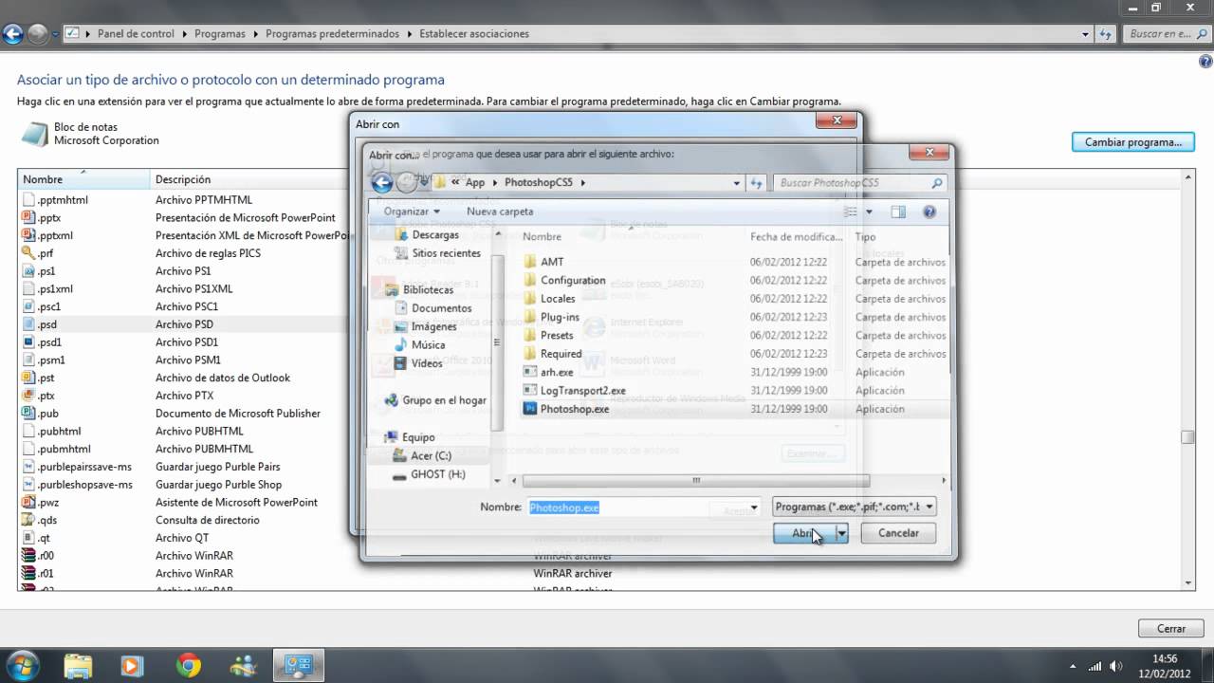Open Acer (C:) drive

tap(431, 456)
